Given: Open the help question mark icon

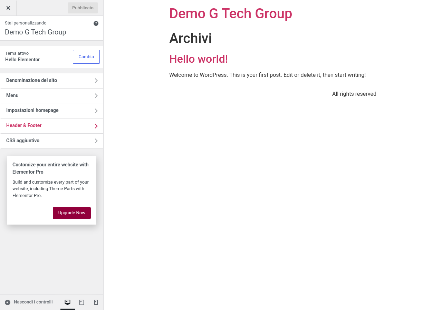Looking at the screenshot, I should tap(96, 23).
